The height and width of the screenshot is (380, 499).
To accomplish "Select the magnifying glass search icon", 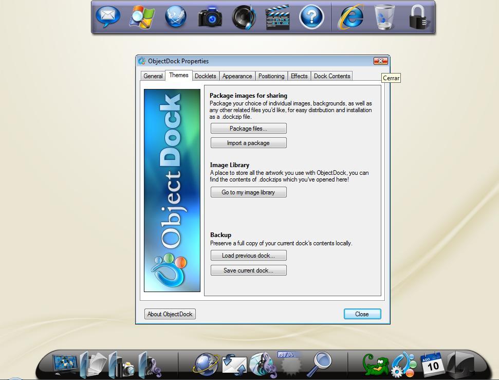I will coord(320,364).
